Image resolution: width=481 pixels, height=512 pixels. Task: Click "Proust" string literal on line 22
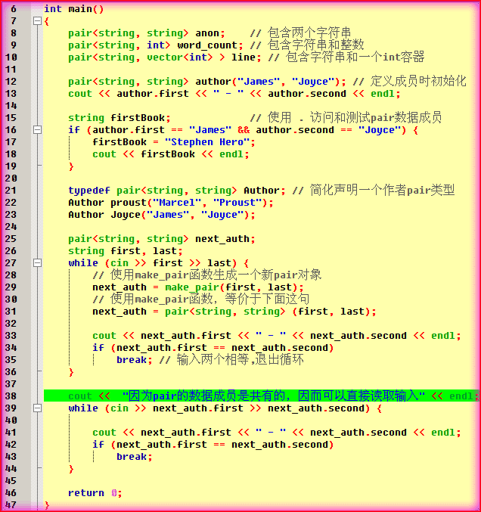237,203
